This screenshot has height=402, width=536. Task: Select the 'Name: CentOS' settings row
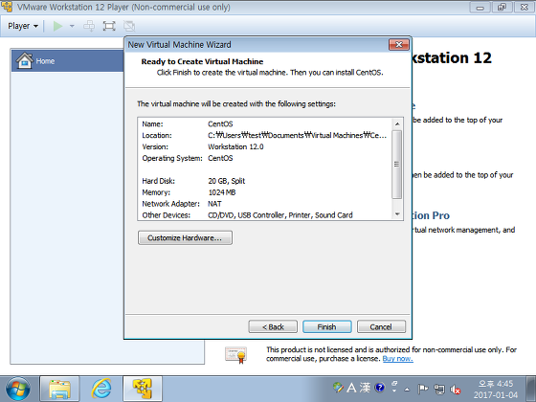point(264,124)
